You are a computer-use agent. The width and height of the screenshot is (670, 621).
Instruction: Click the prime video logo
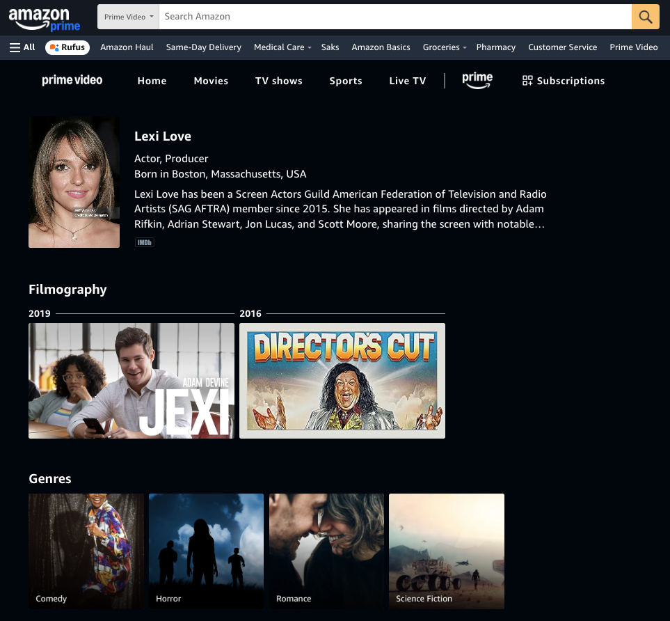(72, 80)
